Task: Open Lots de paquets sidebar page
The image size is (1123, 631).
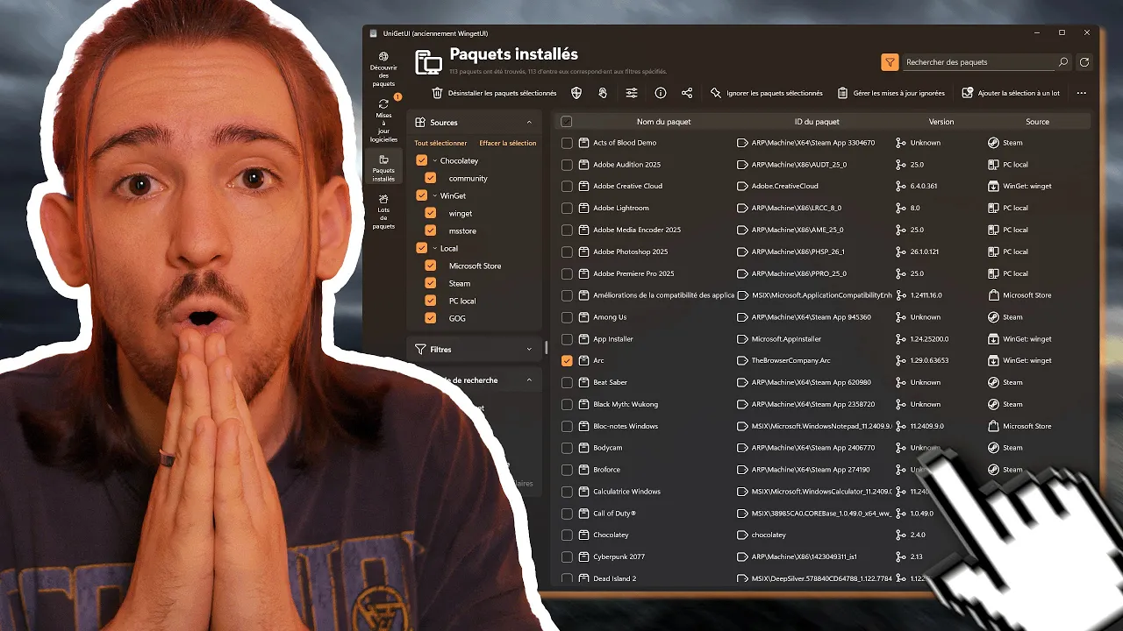Action: [383, 212]
